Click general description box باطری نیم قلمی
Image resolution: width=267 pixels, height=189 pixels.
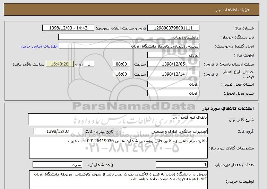coord(118,119)
